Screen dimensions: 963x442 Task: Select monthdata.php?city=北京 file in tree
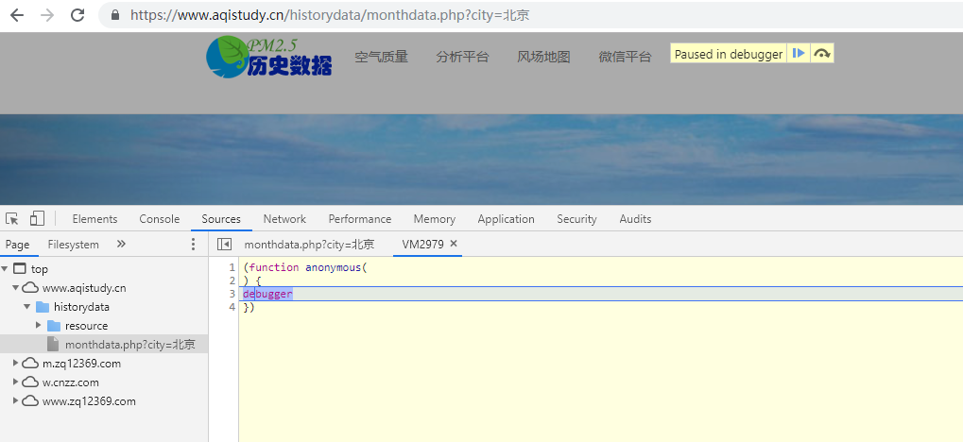[130, 345]
